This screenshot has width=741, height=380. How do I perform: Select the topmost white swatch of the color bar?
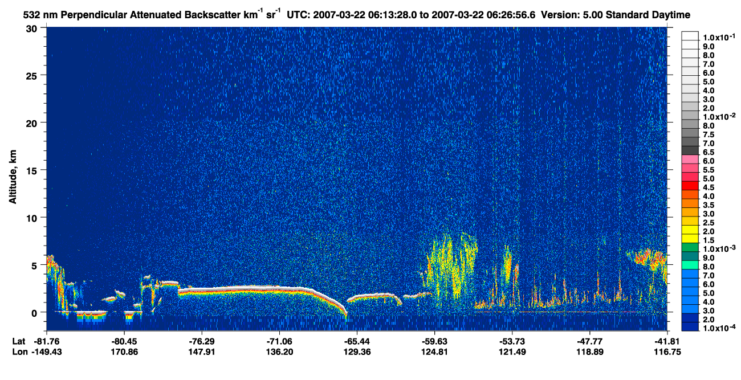tap(690, 35)
